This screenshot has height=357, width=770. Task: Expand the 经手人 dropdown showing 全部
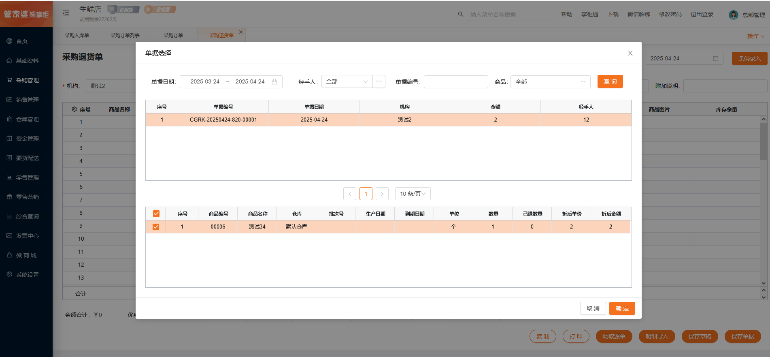(x=347, y=81)
